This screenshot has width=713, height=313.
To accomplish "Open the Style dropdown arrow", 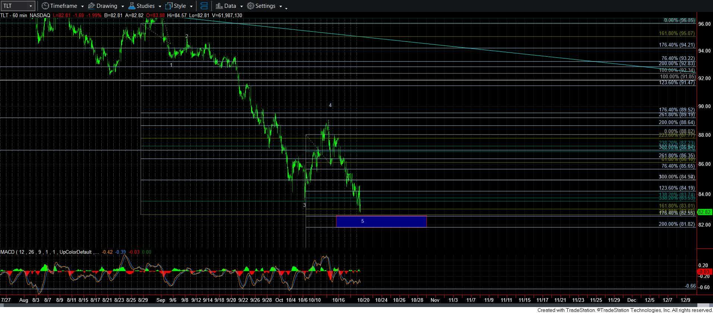I will point(191,6).
